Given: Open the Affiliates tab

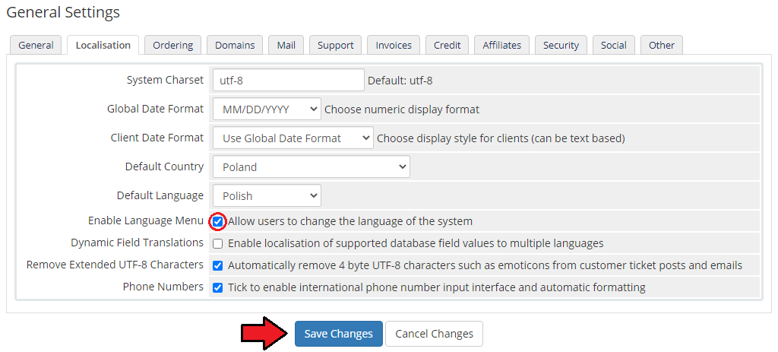Looking at the screenshot, I should (x=501, y=45).
